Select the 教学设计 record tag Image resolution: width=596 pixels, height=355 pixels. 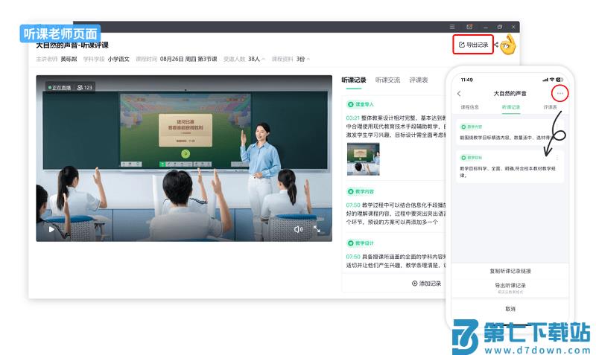click(361, 243)
